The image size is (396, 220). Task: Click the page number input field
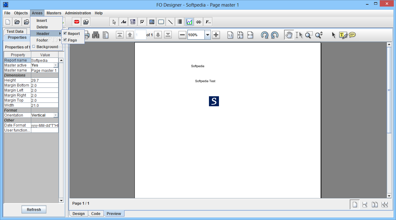coord(140,35)
